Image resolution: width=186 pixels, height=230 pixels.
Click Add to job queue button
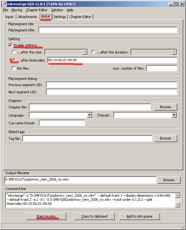tap(139, 216)
